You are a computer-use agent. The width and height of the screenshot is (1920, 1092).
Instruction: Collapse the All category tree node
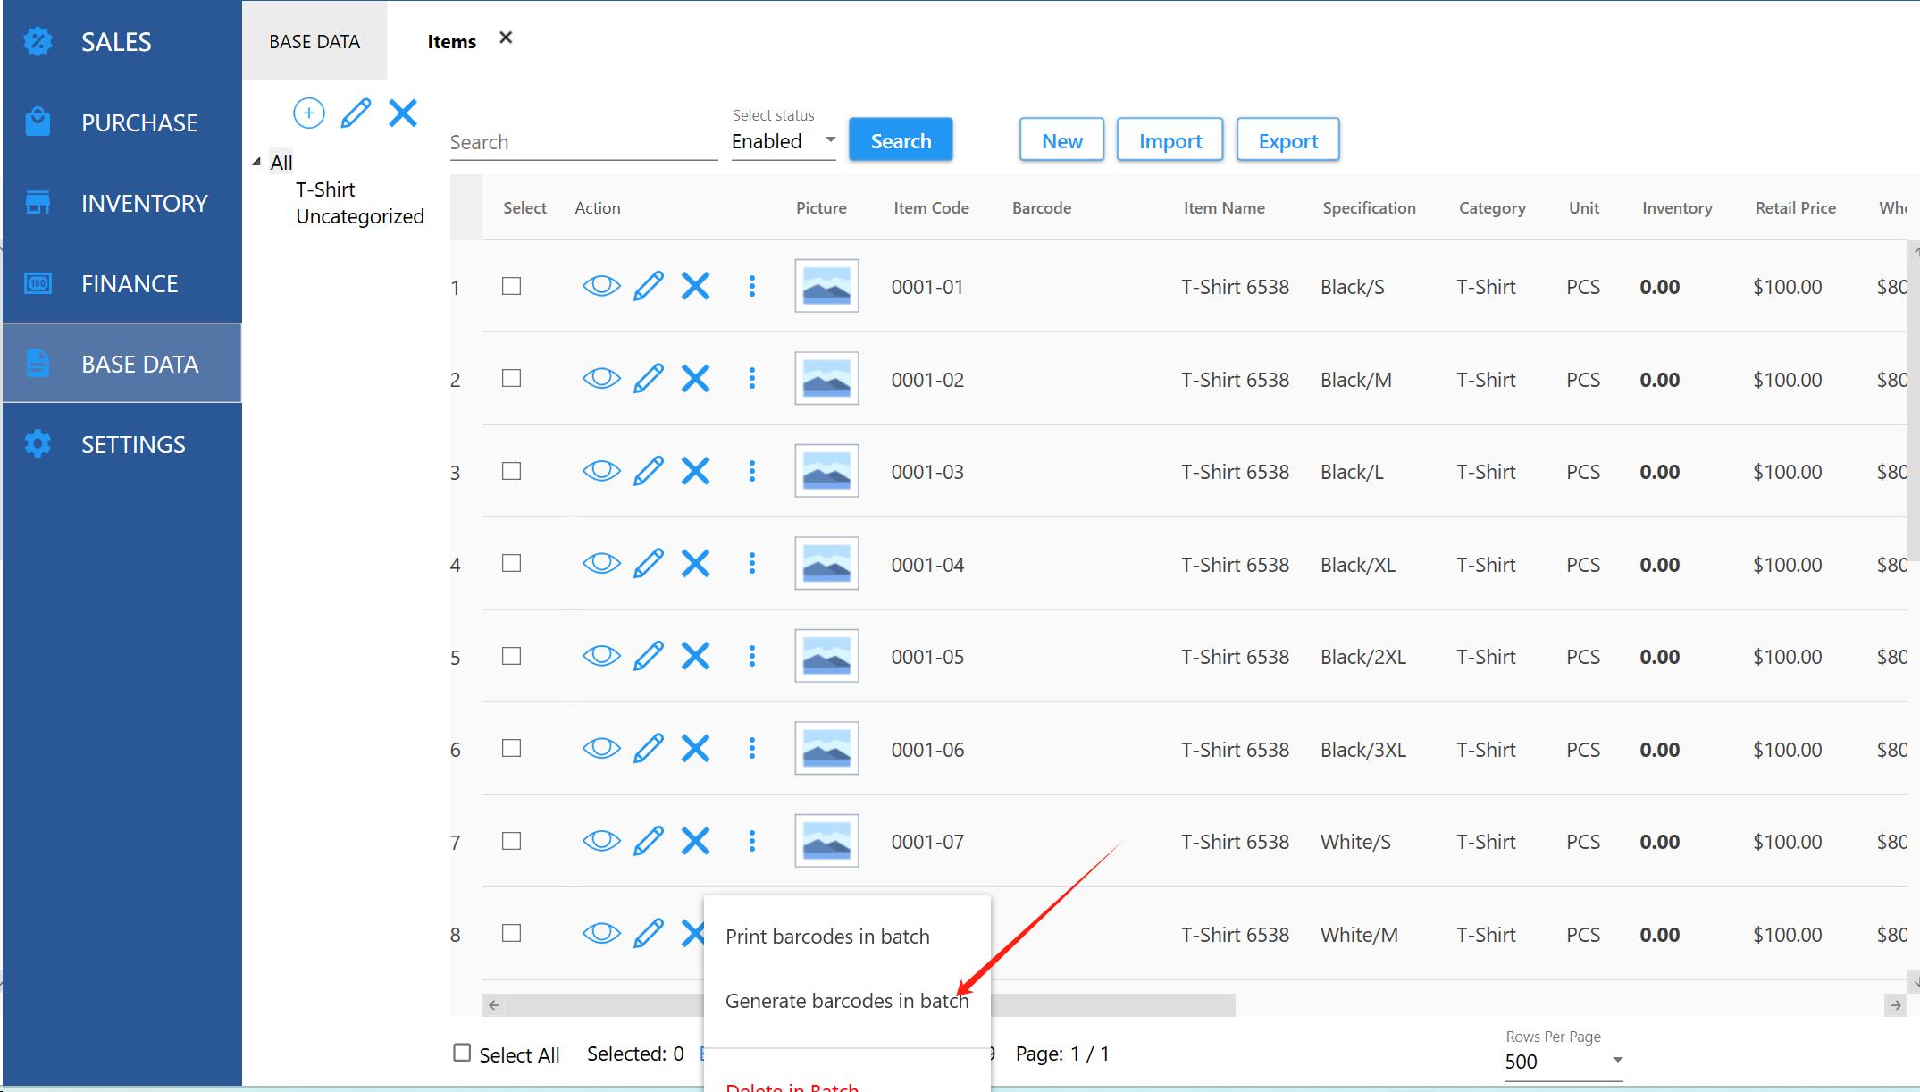(x=257, y=162)
